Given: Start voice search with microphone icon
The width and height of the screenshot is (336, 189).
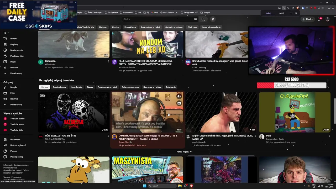Looking at the screenshot, I should point(213,19).
